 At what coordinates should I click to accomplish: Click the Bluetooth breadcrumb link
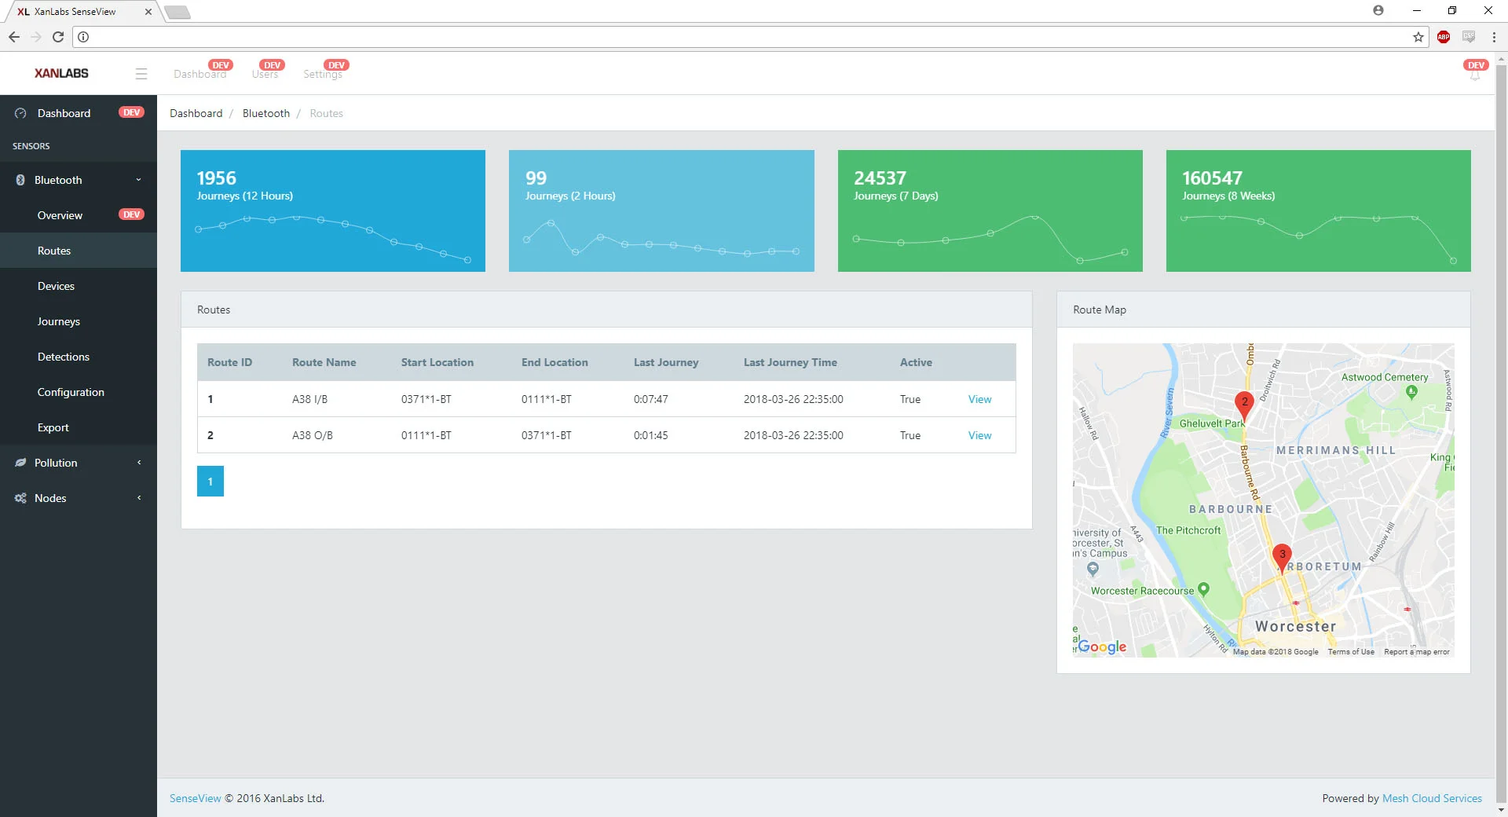pos(266,113)
